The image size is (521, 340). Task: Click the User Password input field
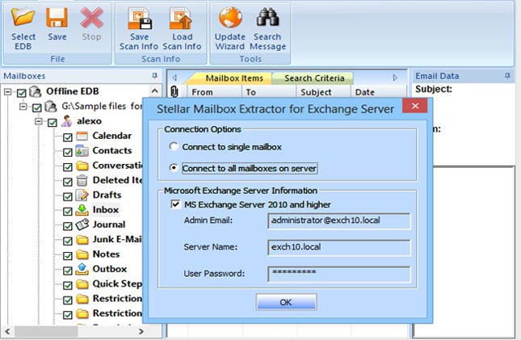pos(339,275)
